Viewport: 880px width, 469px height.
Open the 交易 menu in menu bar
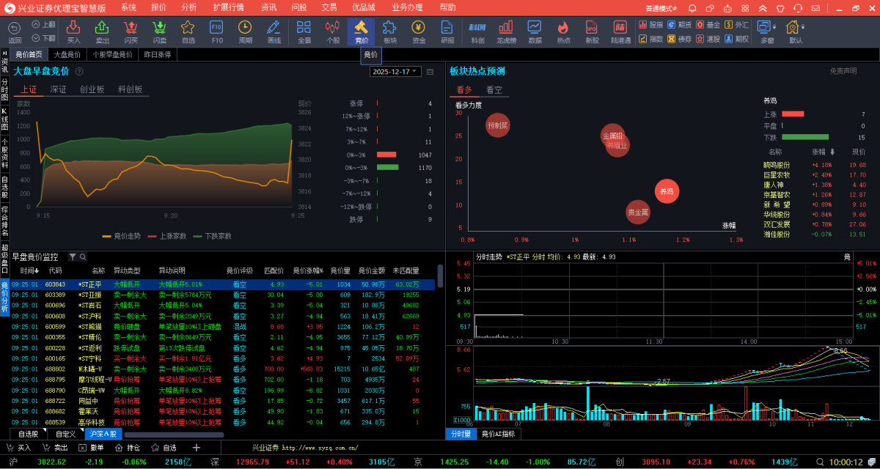pos(329,7)
